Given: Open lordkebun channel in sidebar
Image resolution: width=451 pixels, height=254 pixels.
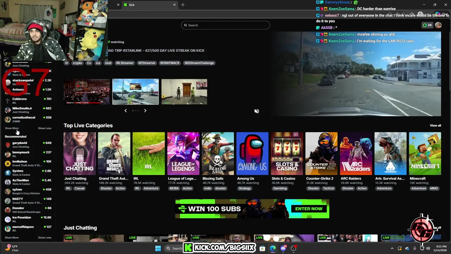Looking at the screenshot, I should (x=28, y=163).
